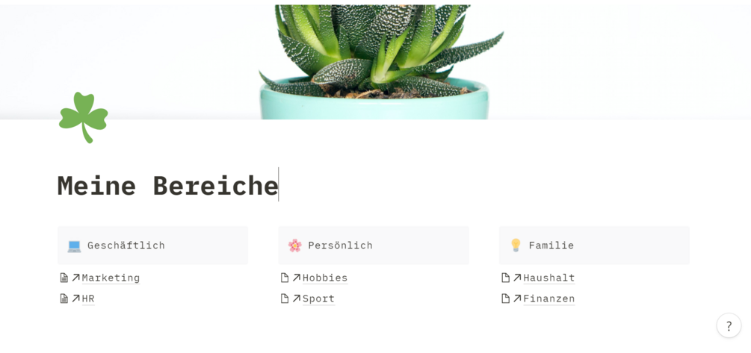Click the laptop emoji in Geschäftlich callout
The image size is (751, 353).
click(x=74, y=246)
